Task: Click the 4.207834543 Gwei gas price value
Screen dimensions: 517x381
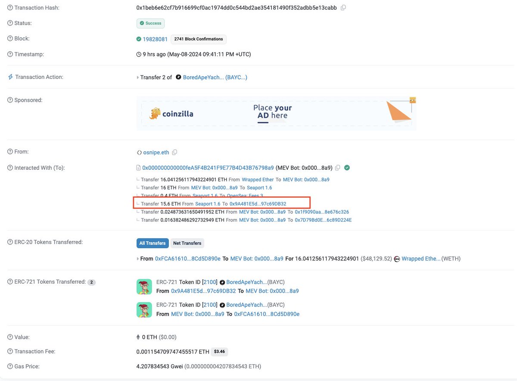Action: (x=159, y=366)
